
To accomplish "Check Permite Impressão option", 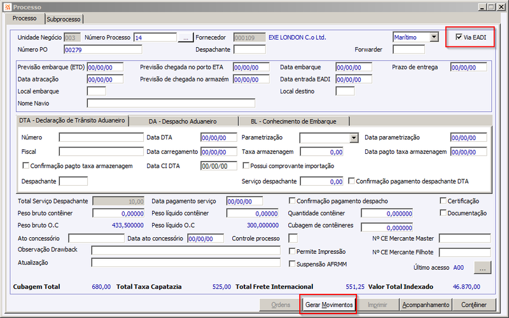I will pyautogui.click(x=292, y=251).
